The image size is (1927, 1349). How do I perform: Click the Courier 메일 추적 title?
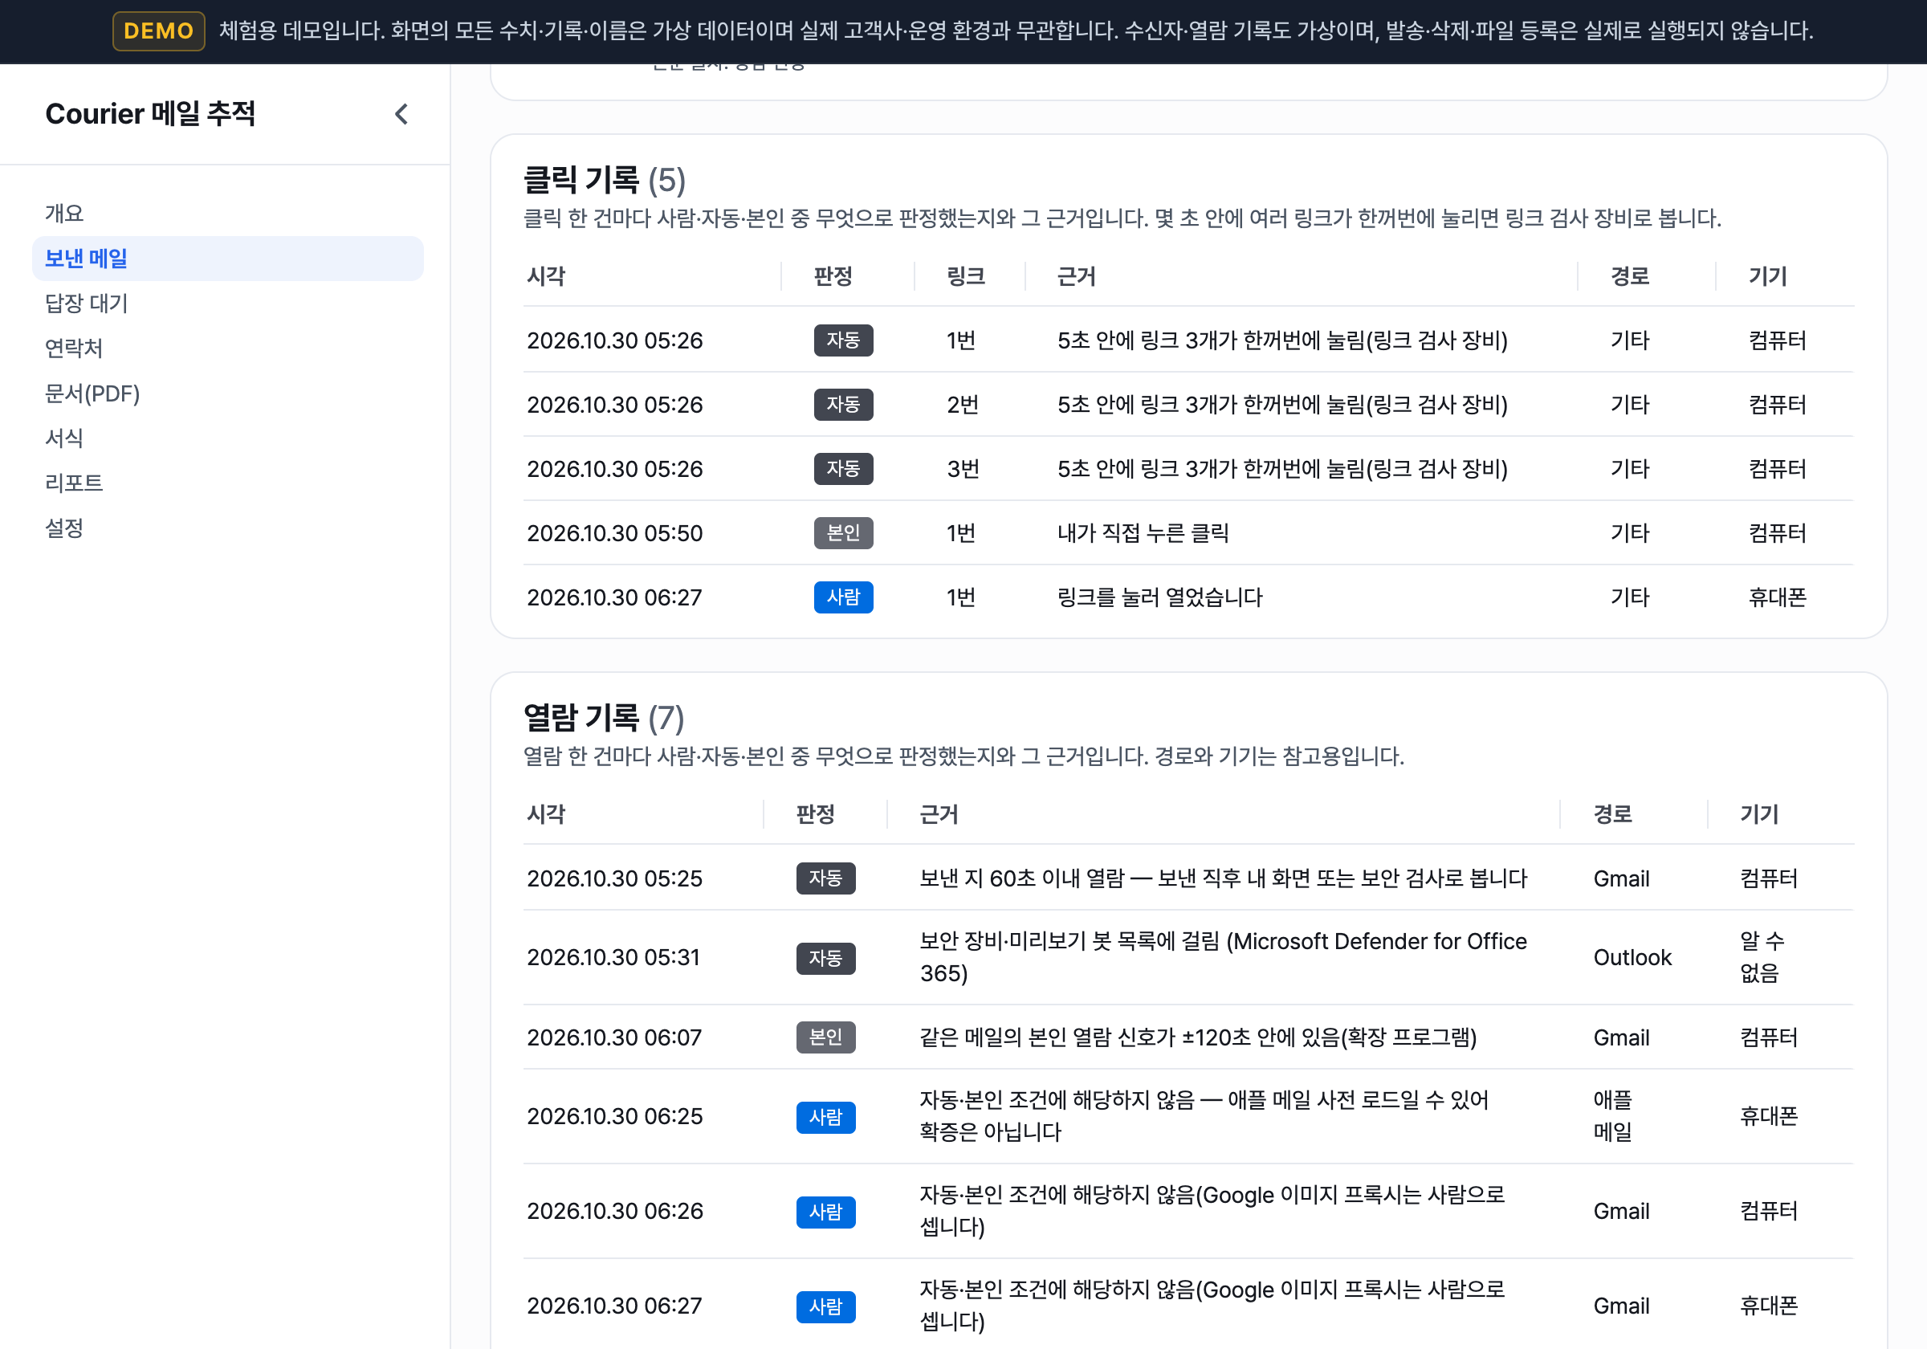click(150, 114)
